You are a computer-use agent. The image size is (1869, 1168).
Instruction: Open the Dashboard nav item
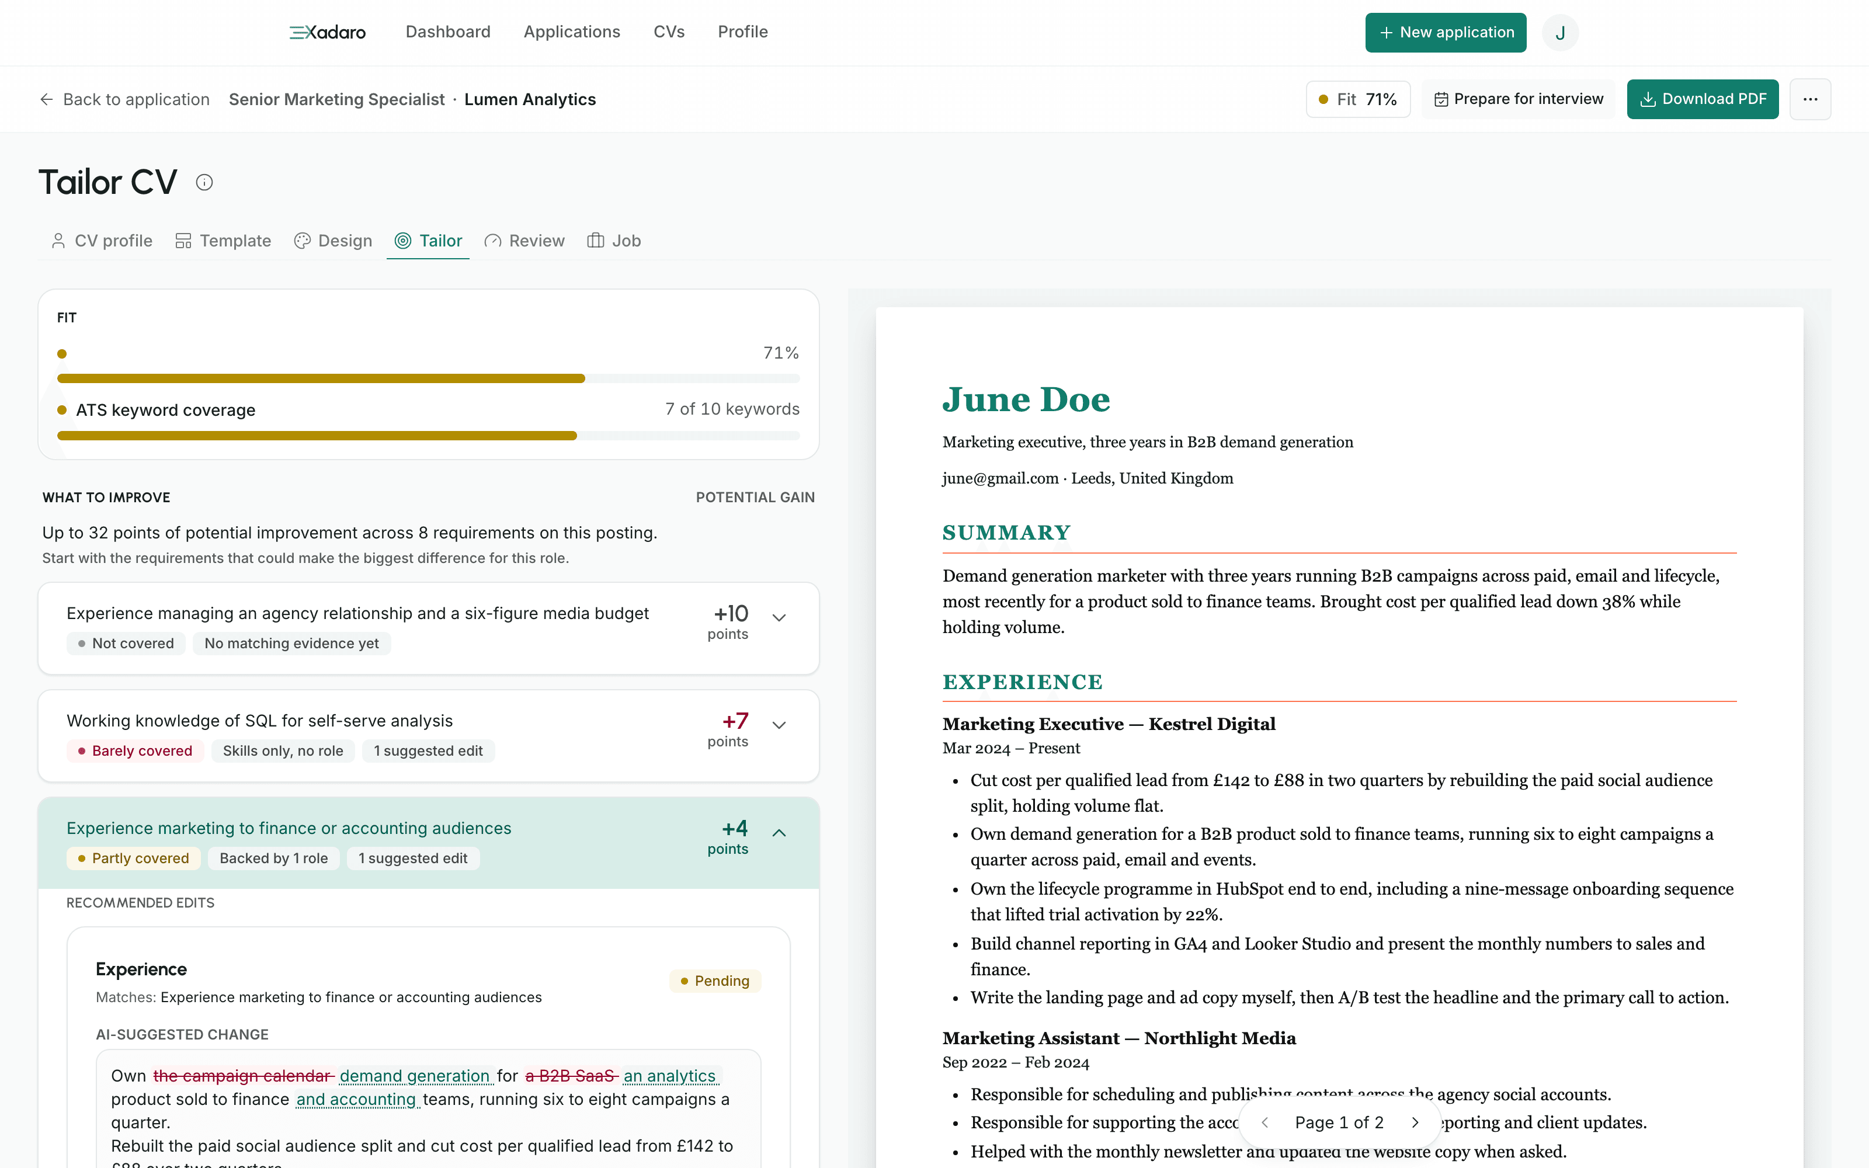pyautogui.click(x=448, y=32)
